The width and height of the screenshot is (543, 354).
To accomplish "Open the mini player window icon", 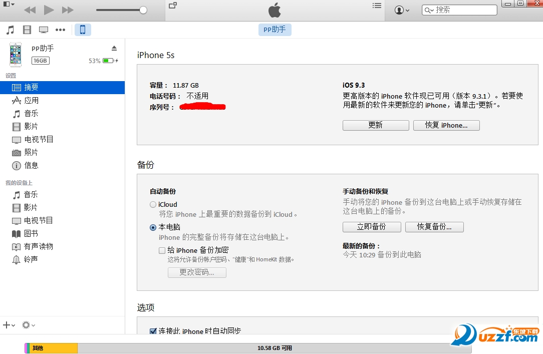I will (173, 5).
